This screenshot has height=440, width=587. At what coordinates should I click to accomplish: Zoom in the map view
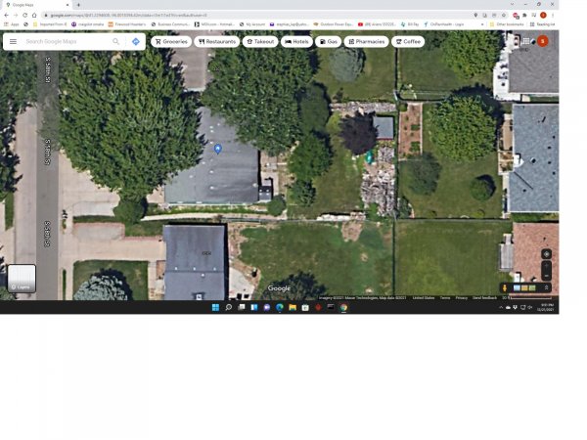tap(546, 266)
